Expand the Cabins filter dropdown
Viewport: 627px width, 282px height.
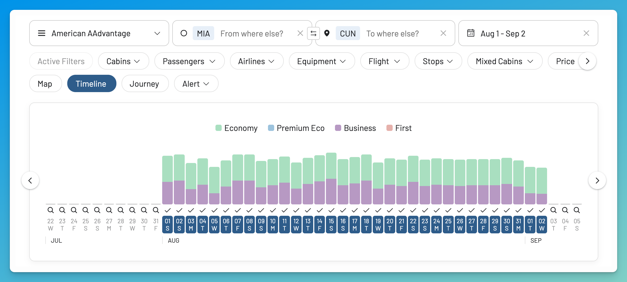(123, 61)
